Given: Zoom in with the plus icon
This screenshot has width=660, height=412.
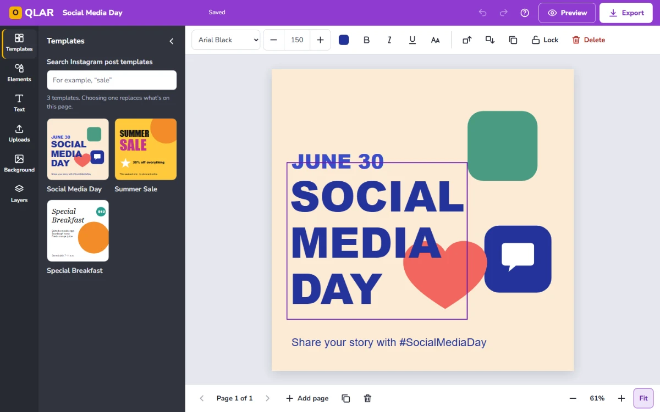Looking at the screenshot, I should [x=621, y=398].
